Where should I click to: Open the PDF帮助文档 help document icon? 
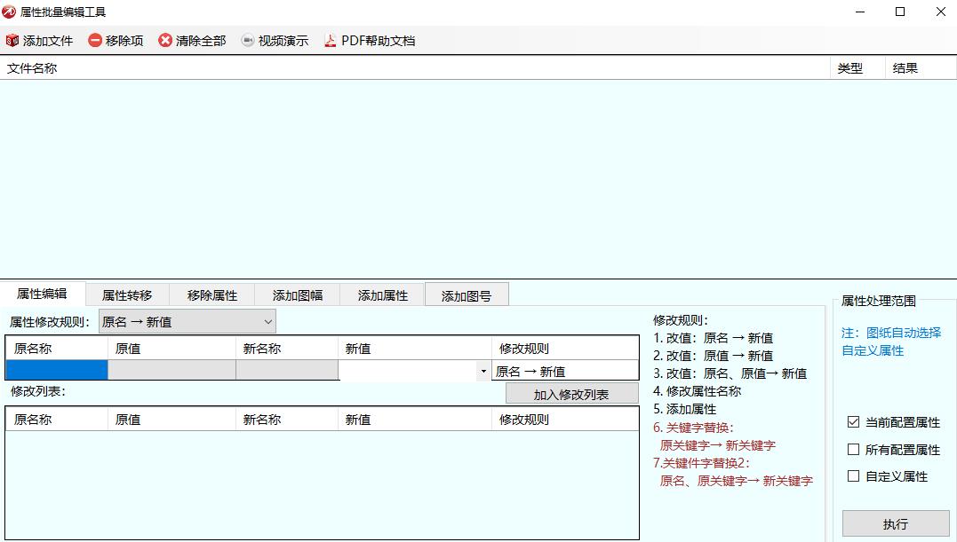point(331,41)
